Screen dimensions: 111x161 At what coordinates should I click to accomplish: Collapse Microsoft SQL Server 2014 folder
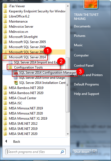(x=25, y=57)
